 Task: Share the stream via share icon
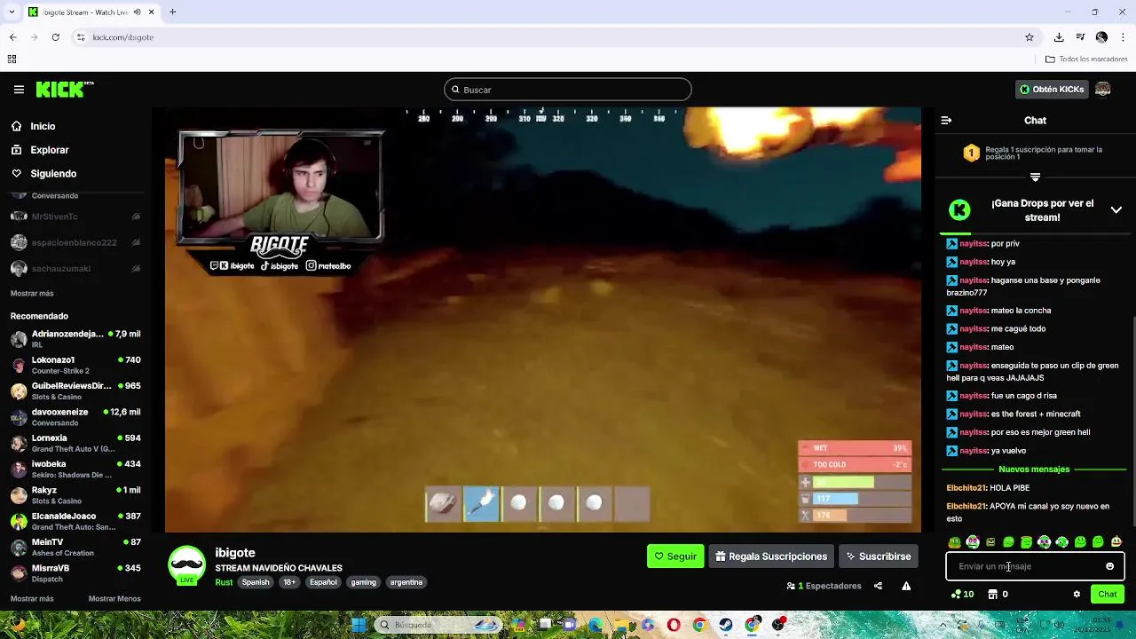coord(878,586)
